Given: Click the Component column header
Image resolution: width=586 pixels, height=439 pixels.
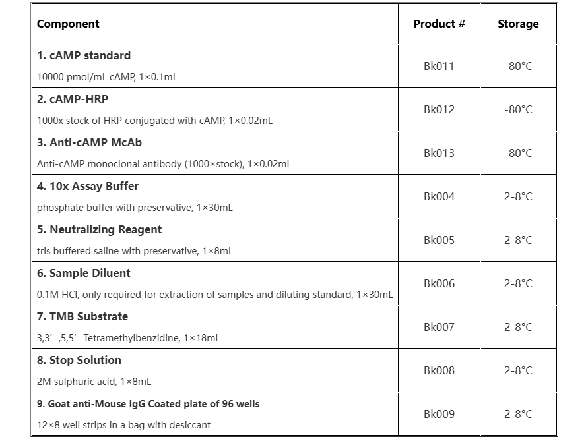Looking at the screenshot, I should (x=68, y=24).
